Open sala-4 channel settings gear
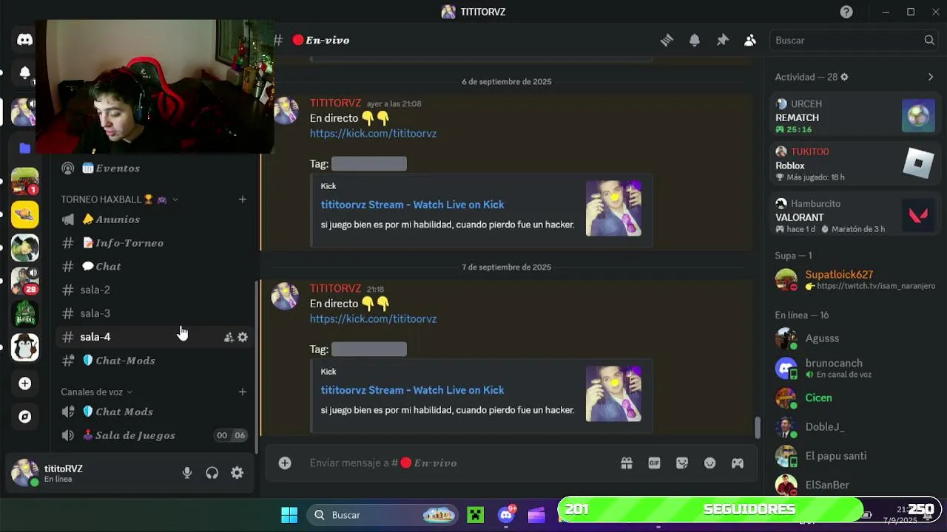 pos(243,337)
